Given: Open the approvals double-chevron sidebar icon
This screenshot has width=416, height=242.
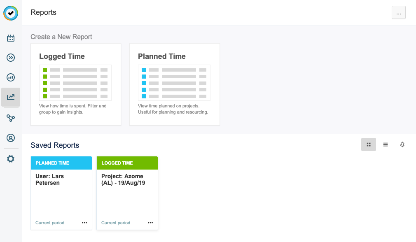Looking at the screenshot, I should (10, 57).
